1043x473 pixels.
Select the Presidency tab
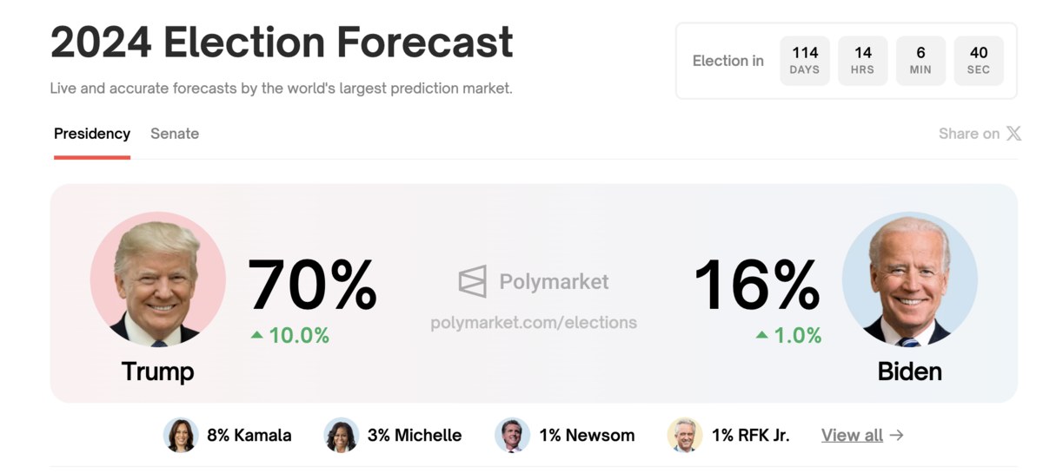(92, 134)
